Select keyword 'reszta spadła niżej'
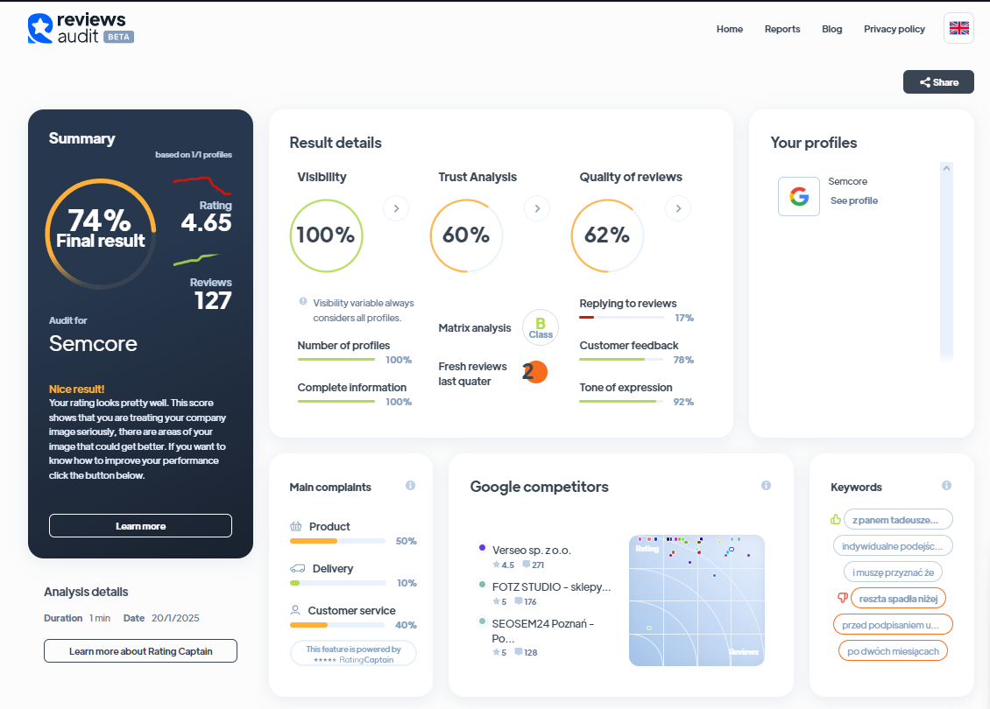Viewport: 990px width, 709px height. 898,599
